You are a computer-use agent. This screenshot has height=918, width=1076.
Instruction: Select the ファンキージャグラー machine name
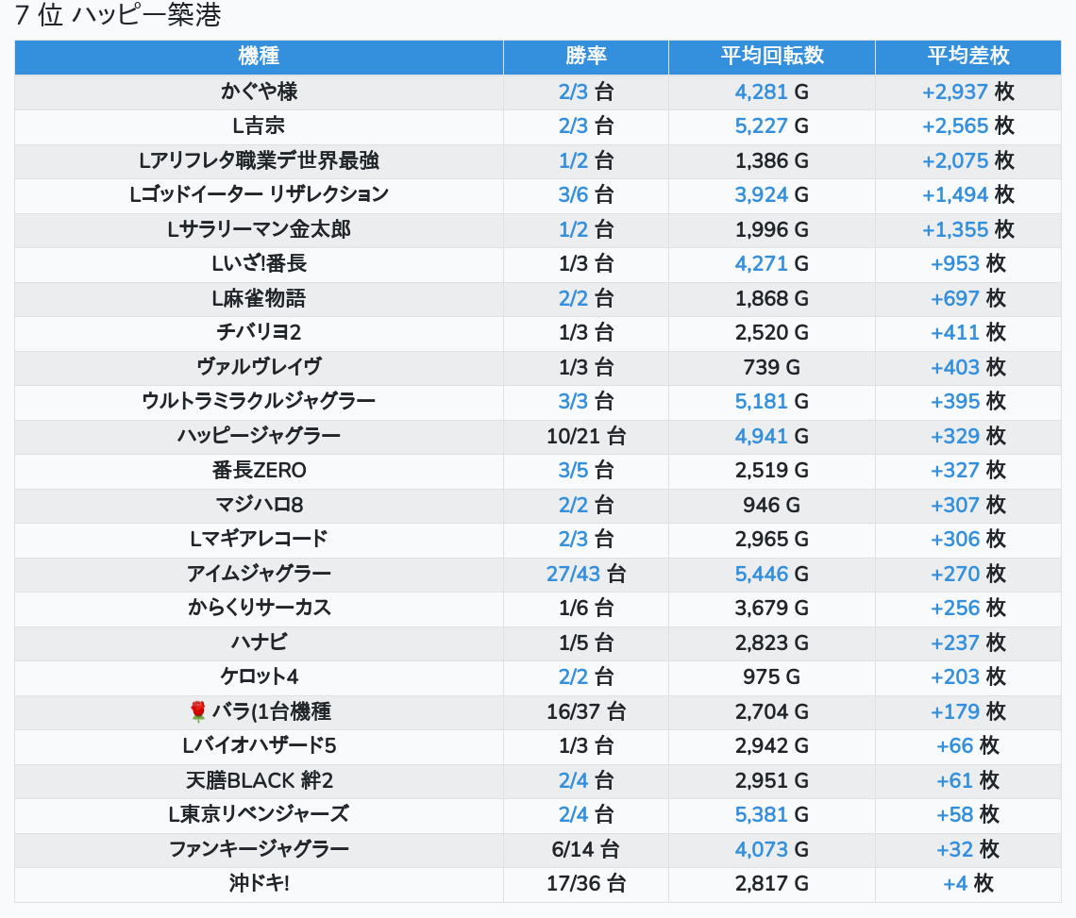coord(259,849)
